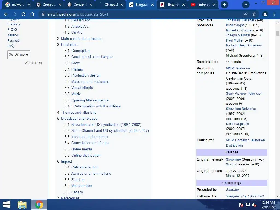Close the Control tab
The height and width of the screenshot is (210, 280).
click(91, 5)
